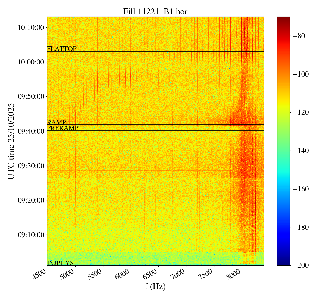Select the 'UTC time 25/10/2025' y-axis label
326x299 pixels.
tap(11, 141)
